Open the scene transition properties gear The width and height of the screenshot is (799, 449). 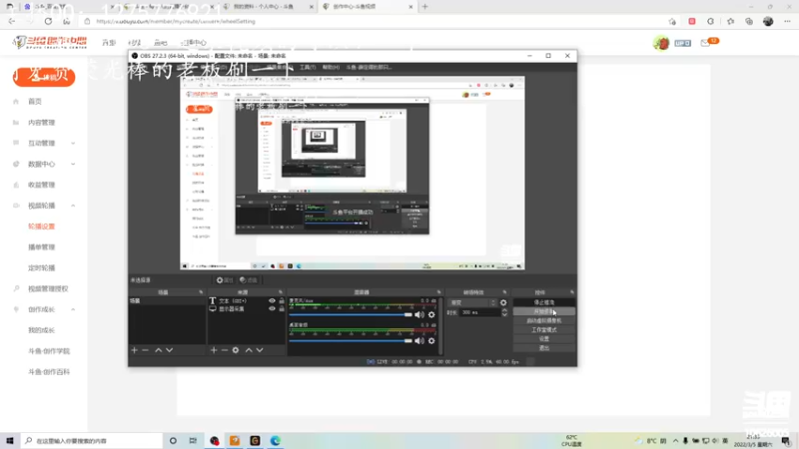point(503,302)
